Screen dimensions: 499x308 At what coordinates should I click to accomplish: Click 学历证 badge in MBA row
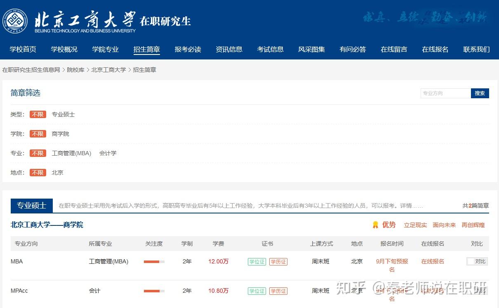point(278,262)
